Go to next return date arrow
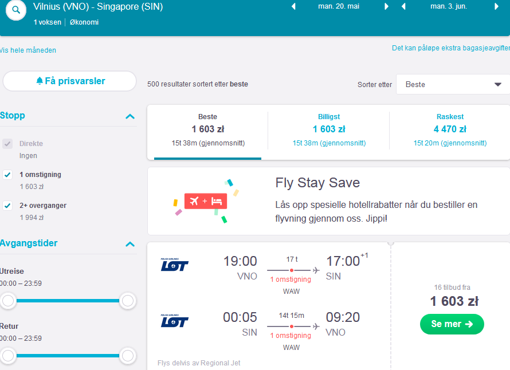 tap(496, 6)
